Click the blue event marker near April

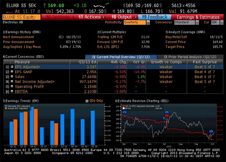click(125, 112)
